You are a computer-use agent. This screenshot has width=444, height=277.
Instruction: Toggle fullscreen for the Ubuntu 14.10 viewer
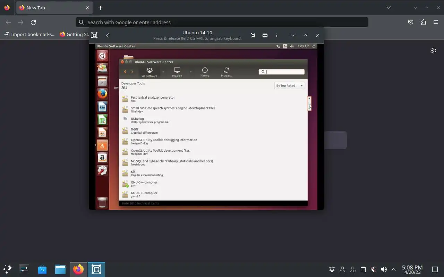[x=253, y=35]
